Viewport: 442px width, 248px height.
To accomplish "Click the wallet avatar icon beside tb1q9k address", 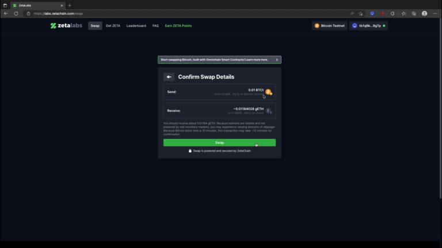I will (355, 26).
